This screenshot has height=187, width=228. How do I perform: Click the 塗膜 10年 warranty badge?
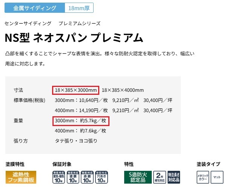point(73,177)
